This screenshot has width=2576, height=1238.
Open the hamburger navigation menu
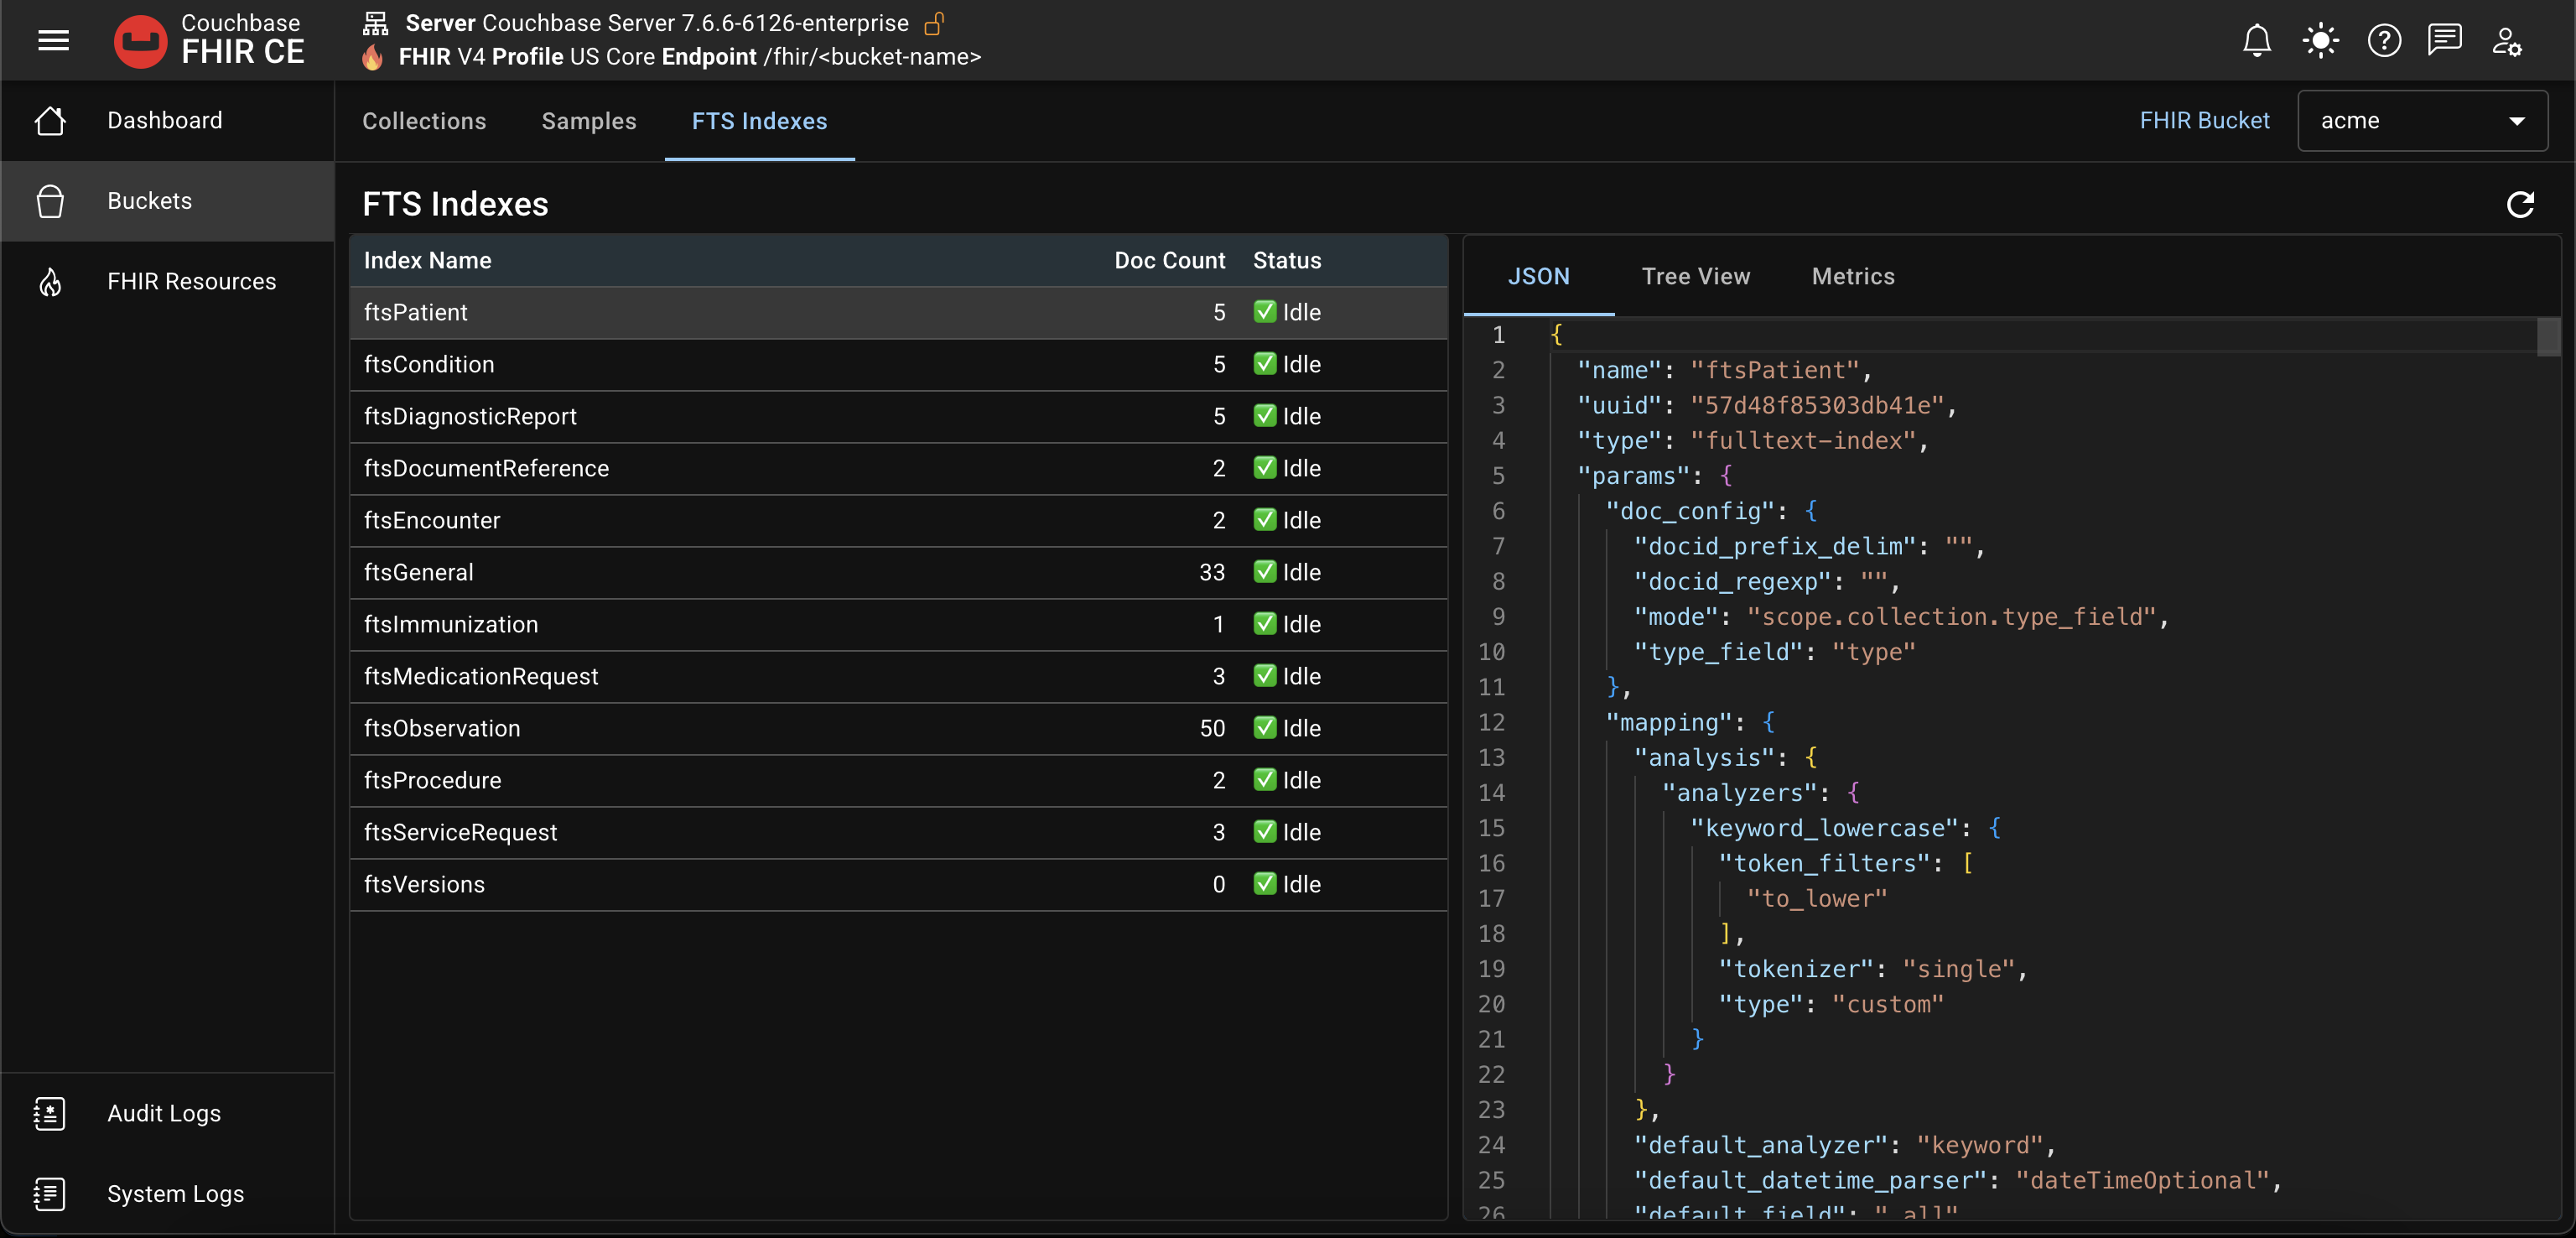[54, 40]
